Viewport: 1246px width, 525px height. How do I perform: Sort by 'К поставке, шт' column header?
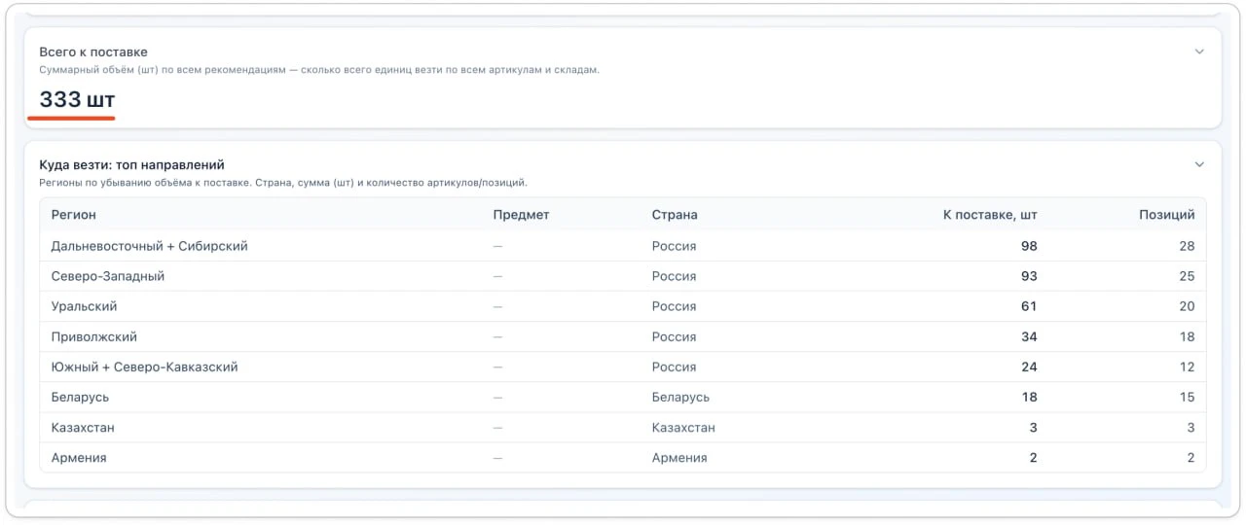coord(989,215)
